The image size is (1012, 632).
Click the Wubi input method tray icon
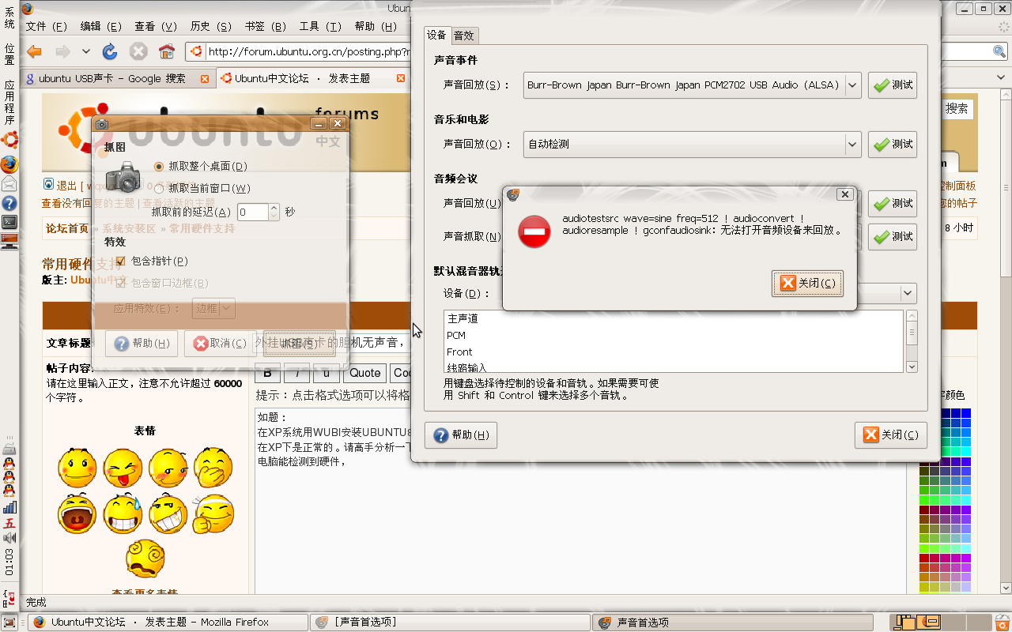click(9, 523)
